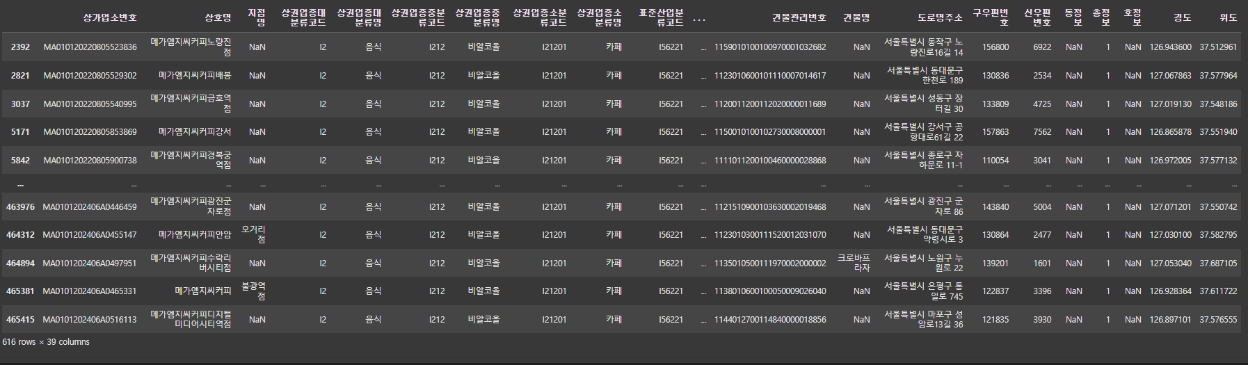Click the 건물명 column header
1248x365 pixels.
coord(856,17)
